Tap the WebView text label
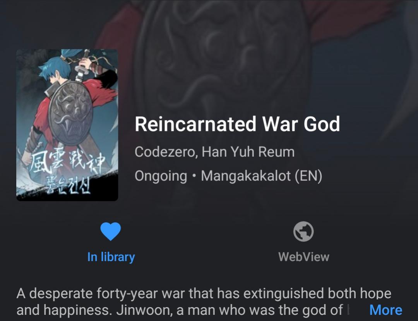The width and height of the screenshot is (418, 321). pyautogui.click(x=304, y=257)
